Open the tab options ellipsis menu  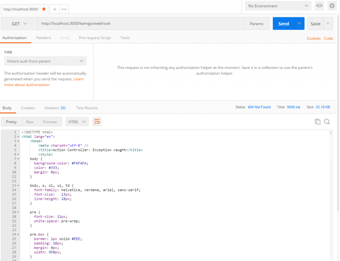point(64,9)
